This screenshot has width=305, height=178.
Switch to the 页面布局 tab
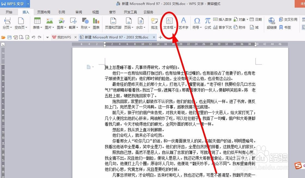[x=44, y=12]
